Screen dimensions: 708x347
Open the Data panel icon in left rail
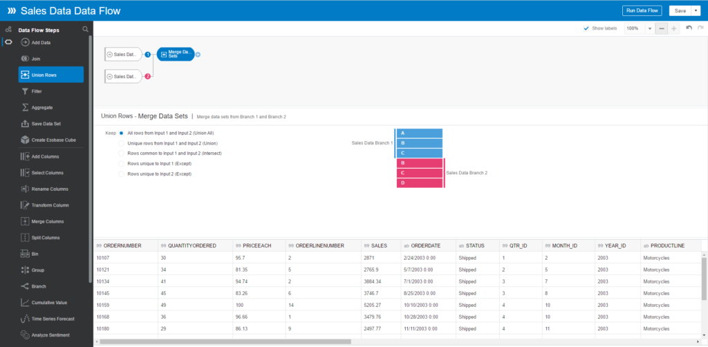(8, 29)
